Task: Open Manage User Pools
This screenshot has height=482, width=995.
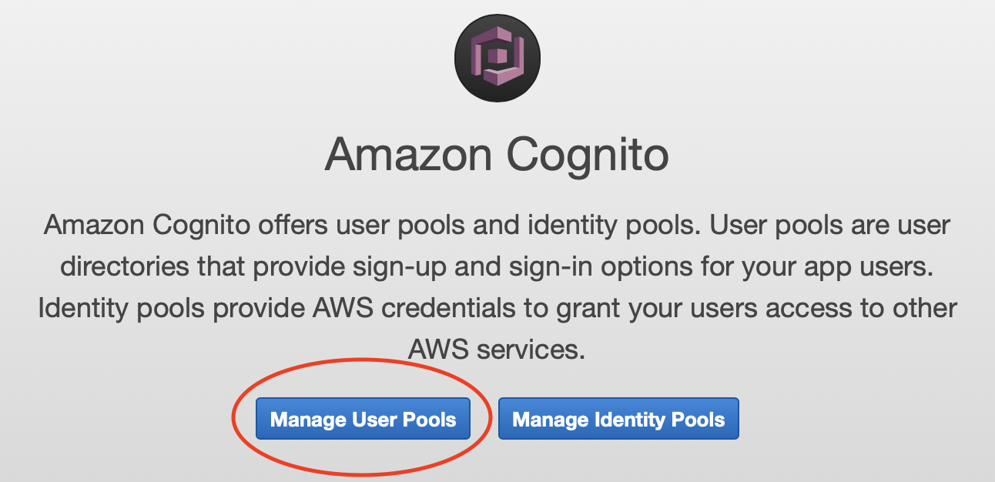Action: 363,419
